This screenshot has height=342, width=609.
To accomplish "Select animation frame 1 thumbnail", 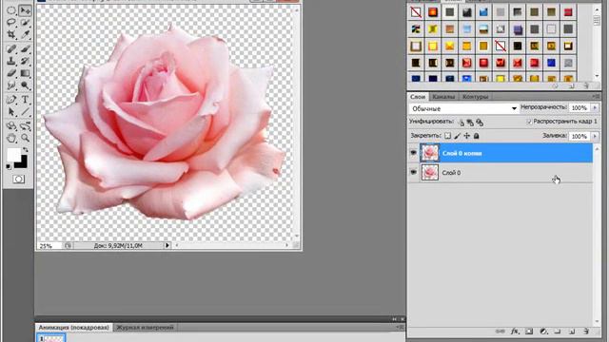I will click(x=50, y=338).
